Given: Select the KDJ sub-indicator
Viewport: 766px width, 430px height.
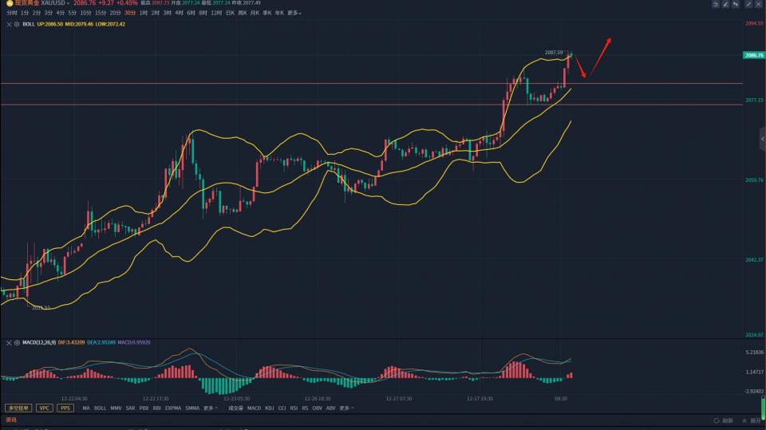Looking at the screenshot, I should [270, 408].
